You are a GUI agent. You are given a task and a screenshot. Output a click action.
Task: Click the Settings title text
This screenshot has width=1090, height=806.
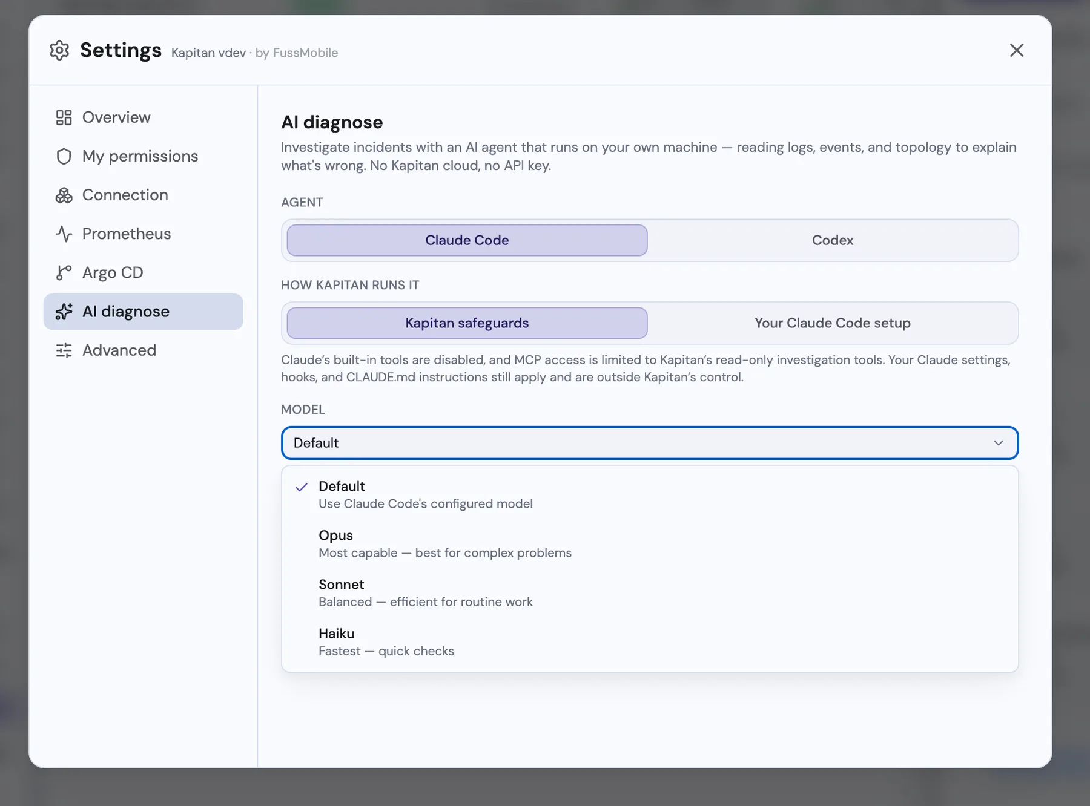121,50
